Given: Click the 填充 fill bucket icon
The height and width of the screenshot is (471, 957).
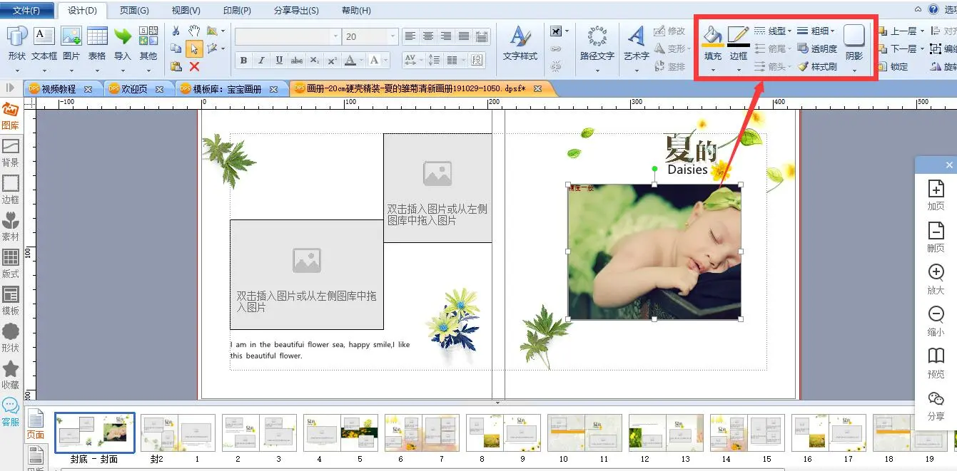Looking at the screenshot, I should [x=712, y=36].
